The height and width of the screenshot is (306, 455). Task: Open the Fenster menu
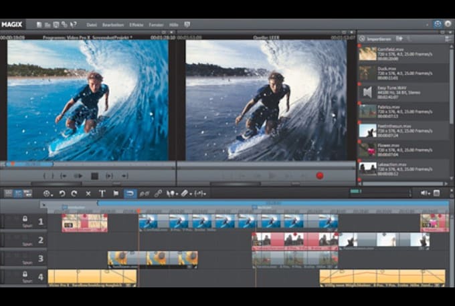156,25
